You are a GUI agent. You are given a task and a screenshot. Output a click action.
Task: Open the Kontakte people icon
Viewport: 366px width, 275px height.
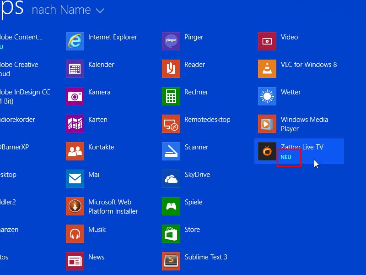pyautogui.click(x=75, y=151)
